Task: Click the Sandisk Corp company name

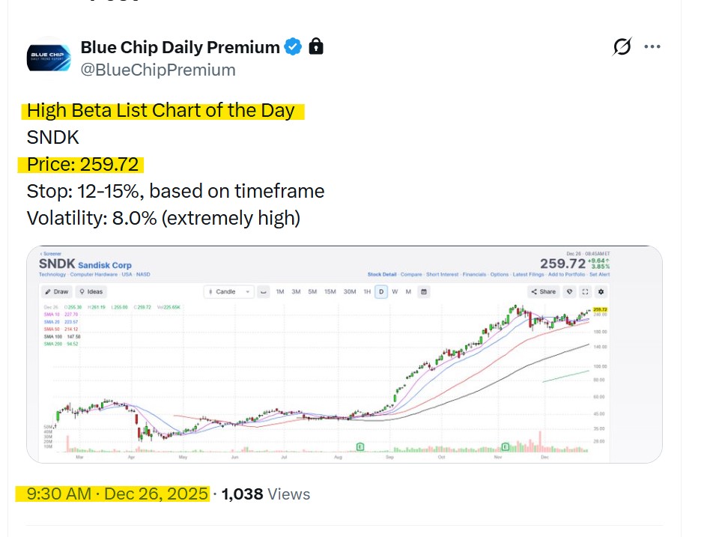Action: (105, 265)
